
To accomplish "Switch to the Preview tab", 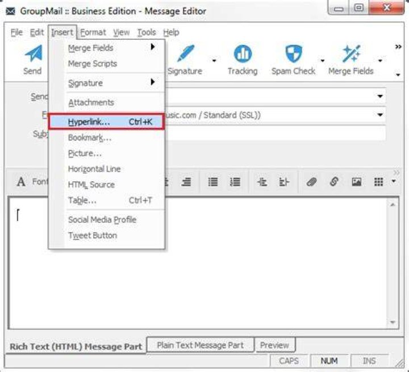I will point(275,345).
